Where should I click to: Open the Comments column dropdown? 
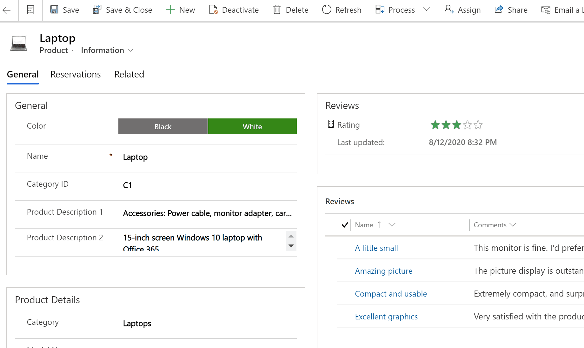click(513, 224)
